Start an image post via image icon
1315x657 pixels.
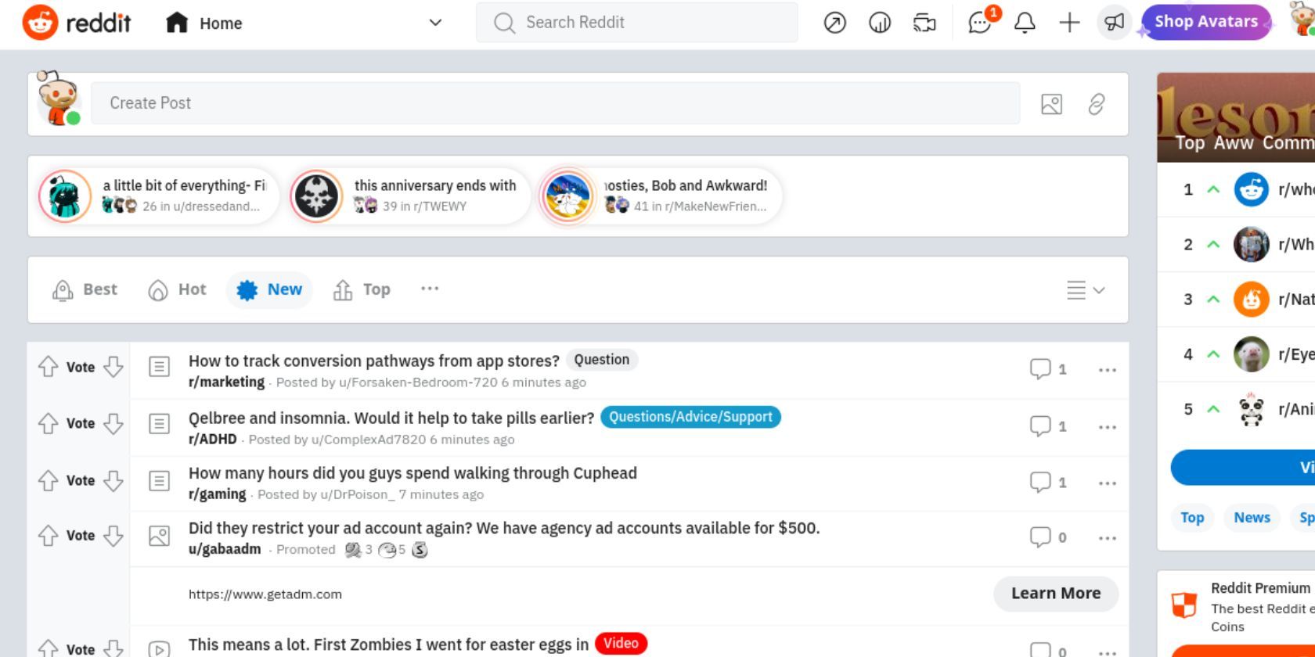(1052, 102)
